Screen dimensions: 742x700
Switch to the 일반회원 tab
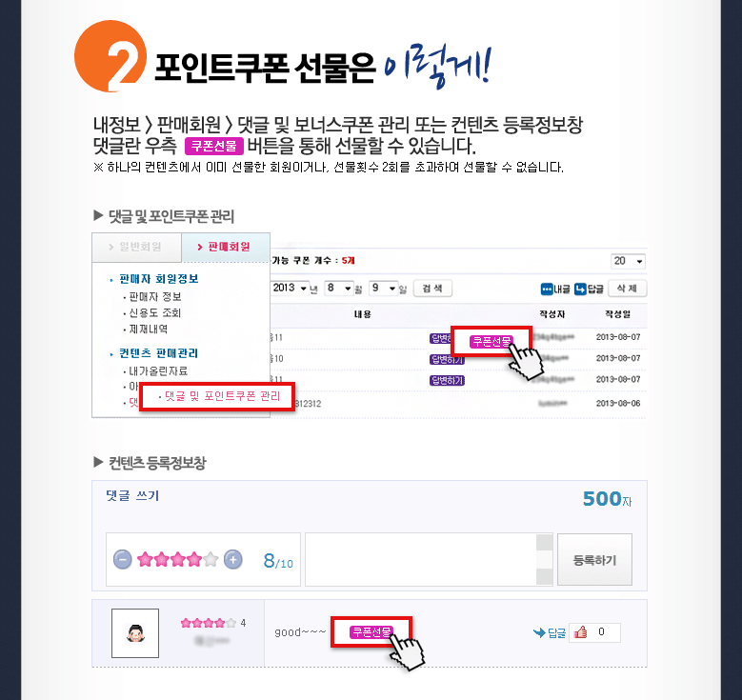coord(137,247)
